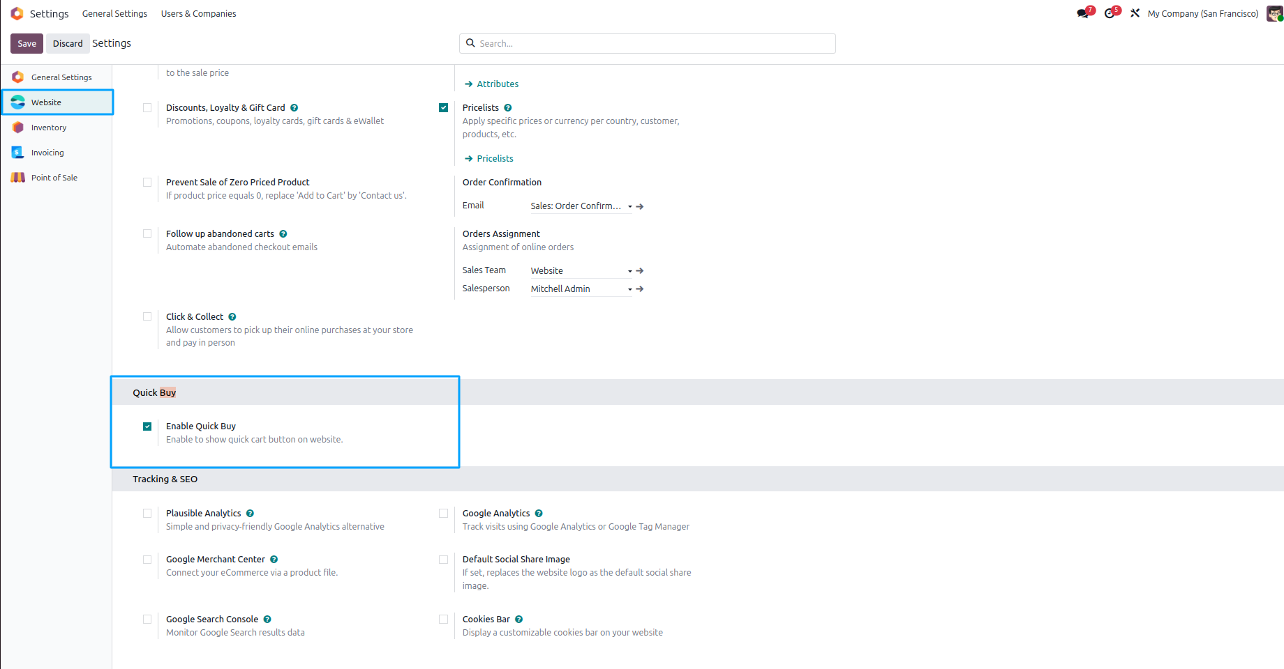Open My Company (San Francisco) company switcher
The height and width of the screenshot is (669, 1284).
[1203, 13]
